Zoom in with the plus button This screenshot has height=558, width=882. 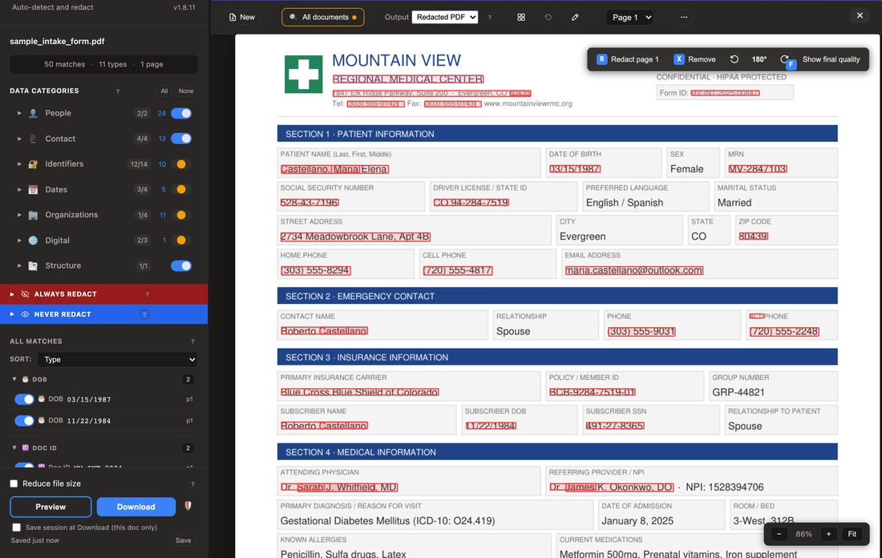click(828, 534)
